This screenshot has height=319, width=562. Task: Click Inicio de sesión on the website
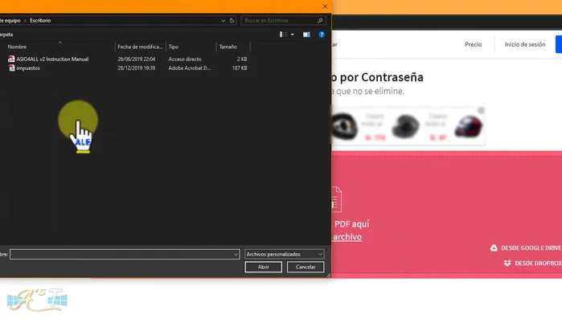coord(525,44)
